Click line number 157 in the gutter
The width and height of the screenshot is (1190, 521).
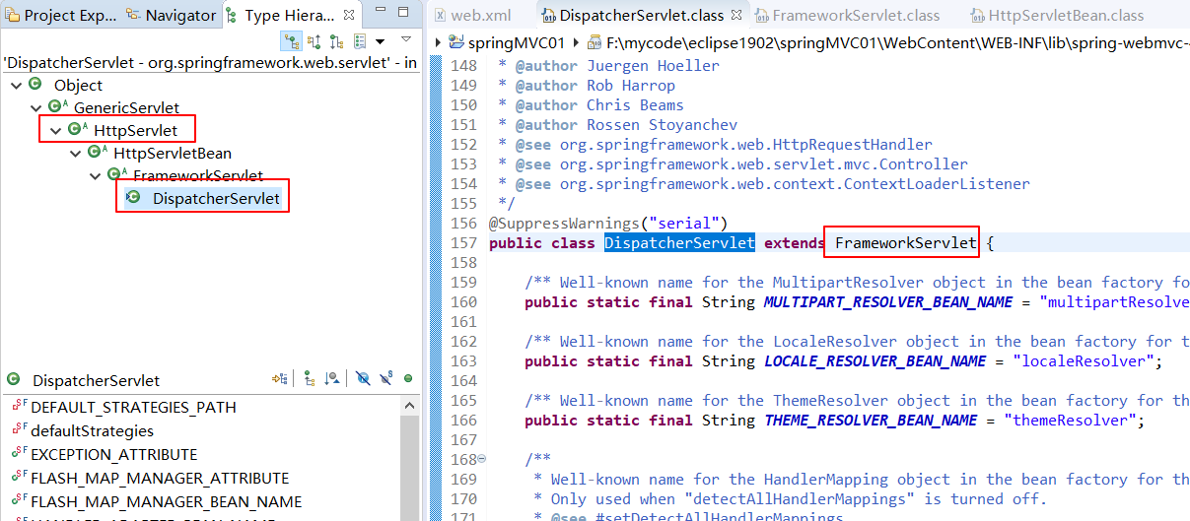click(461, 242)
